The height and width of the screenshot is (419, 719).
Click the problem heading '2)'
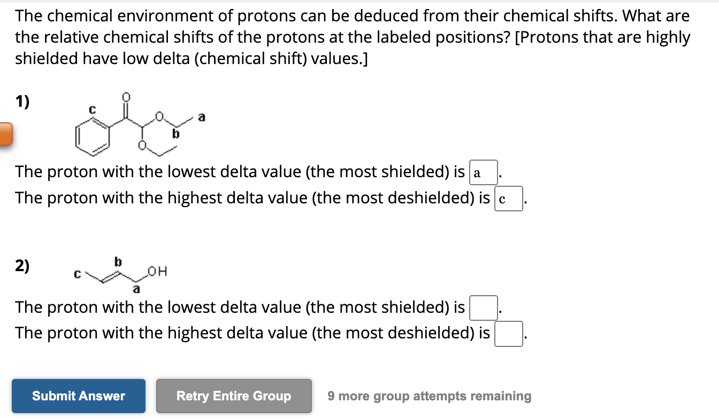[21, 265]
